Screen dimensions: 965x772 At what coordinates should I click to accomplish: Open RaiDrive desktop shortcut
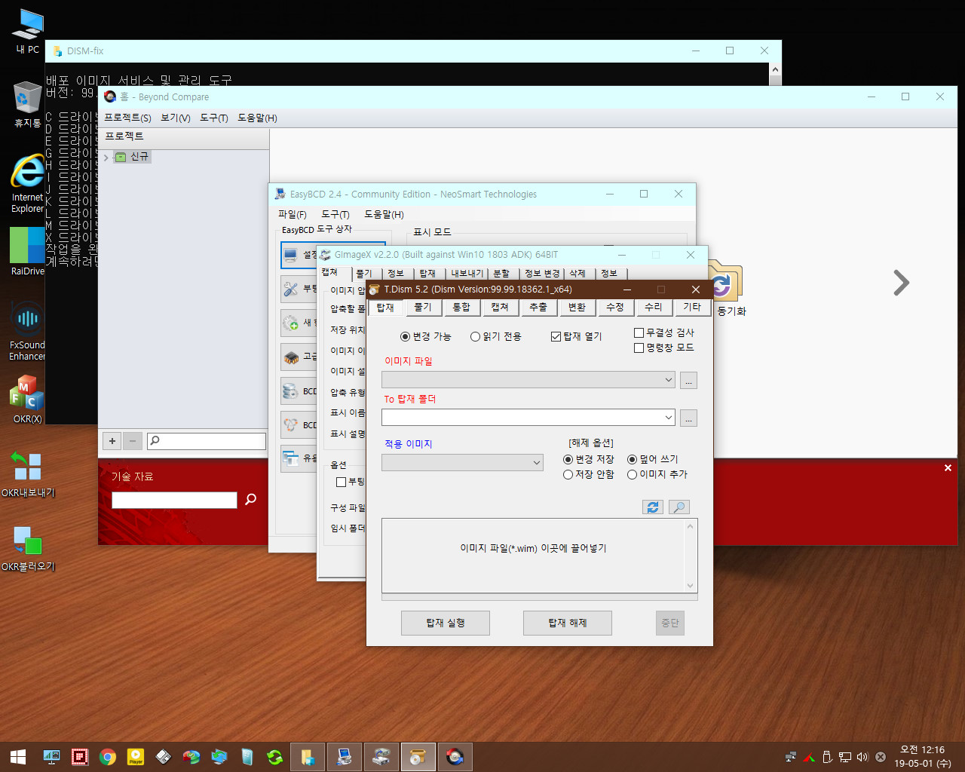[28, 251]
